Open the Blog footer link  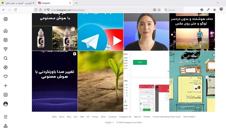[69, 117]
